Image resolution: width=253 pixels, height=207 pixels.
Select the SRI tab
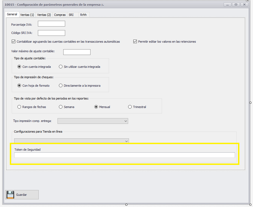point(71,15)
